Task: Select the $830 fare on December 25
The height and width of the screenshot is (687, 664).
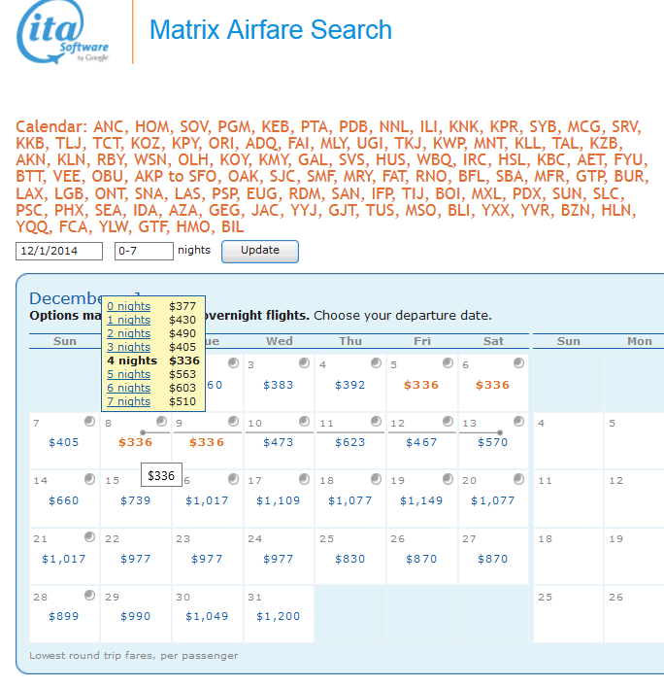Action: [349, 559]
